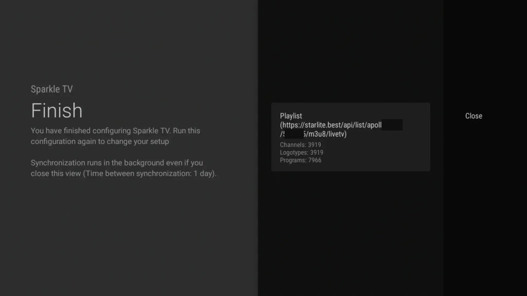Image resolution: width=527 pixels, height=296 pixels.
Task: Click the "You have finished configuring" description
Action: pyautogui.click(x=115, y=136)
